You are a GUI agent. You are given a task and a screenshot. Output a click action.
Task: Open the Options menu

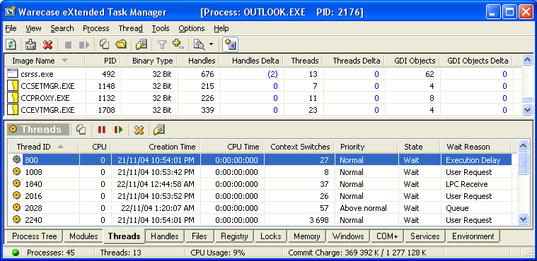[x=192, y=28]
